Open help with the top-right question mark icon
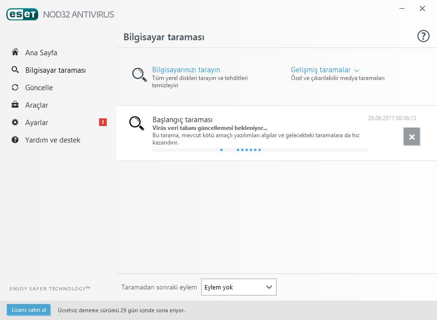This screenshot has width=437, height=320. click(x=423, y=36)
